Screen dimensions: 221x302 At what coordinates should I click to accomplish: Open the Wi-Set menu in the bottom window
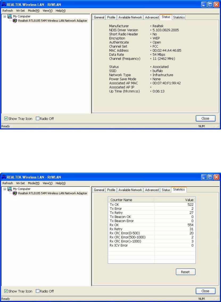point(20,183)
